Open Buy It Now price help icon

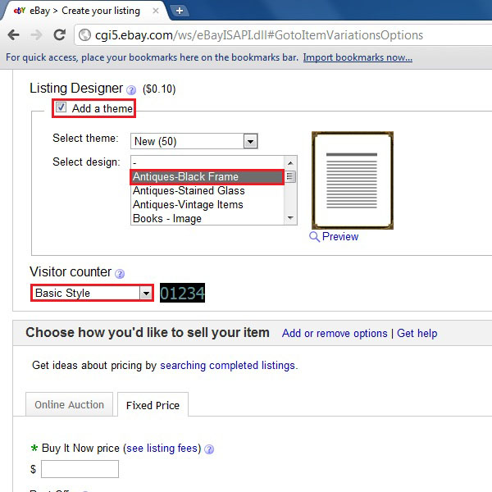(209, 449)
